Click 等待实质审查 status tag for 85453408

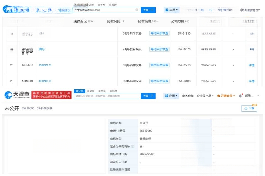[159, 81]
